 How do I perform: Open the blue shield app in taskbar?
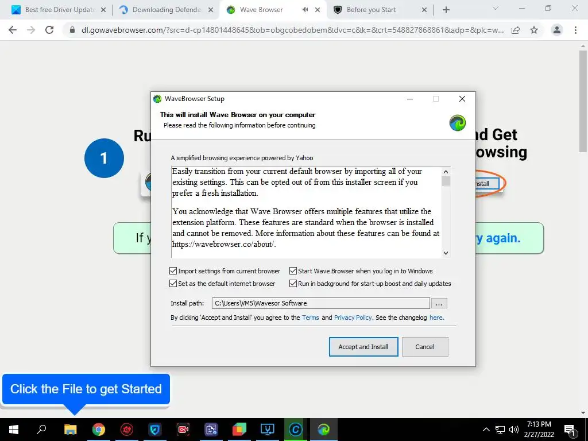coord(155,430)
